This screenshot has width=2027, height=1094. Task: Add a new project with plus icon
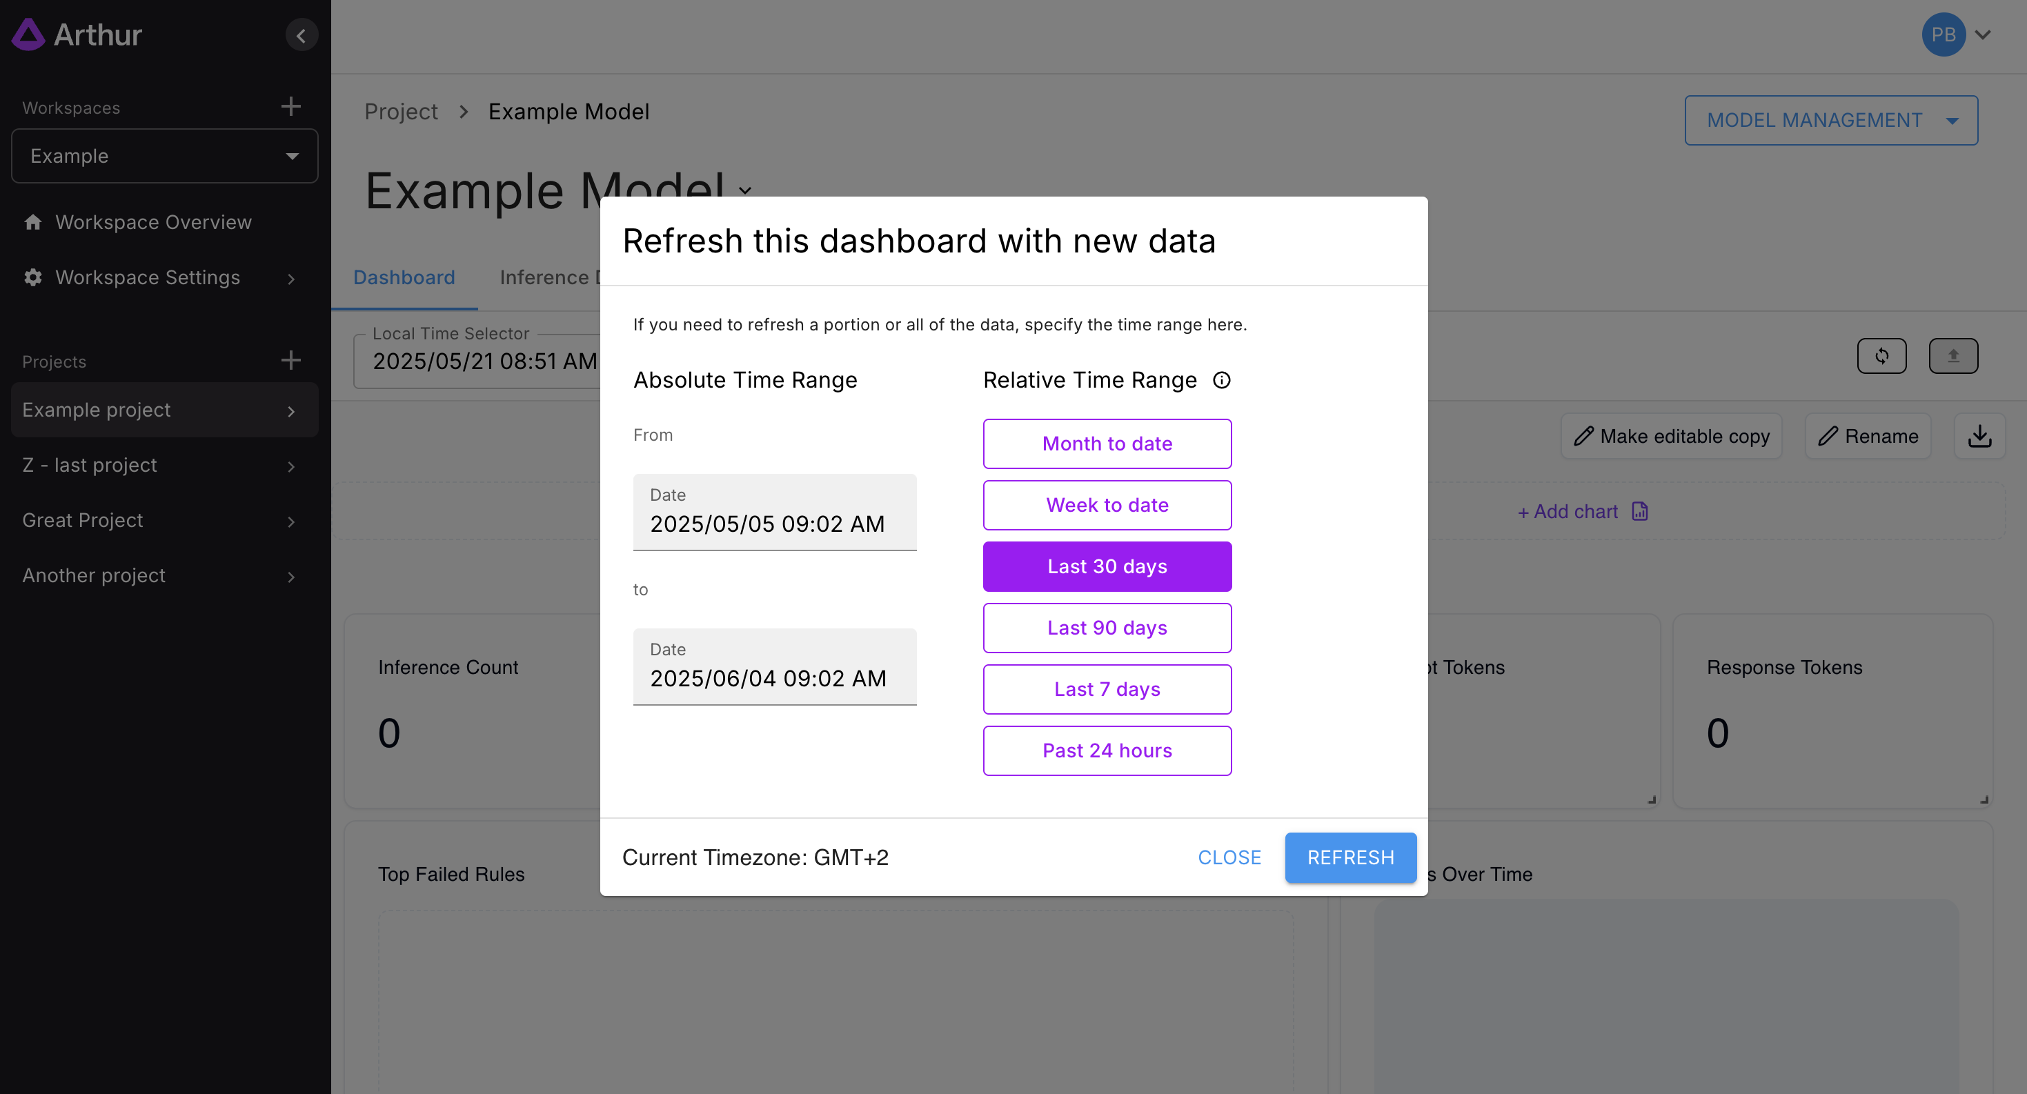coord(290,361)
